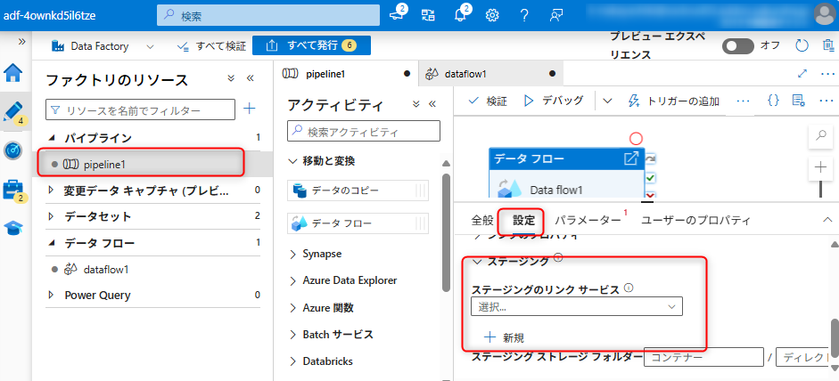Collapse the activity settings panel with the up chevron

827,220
